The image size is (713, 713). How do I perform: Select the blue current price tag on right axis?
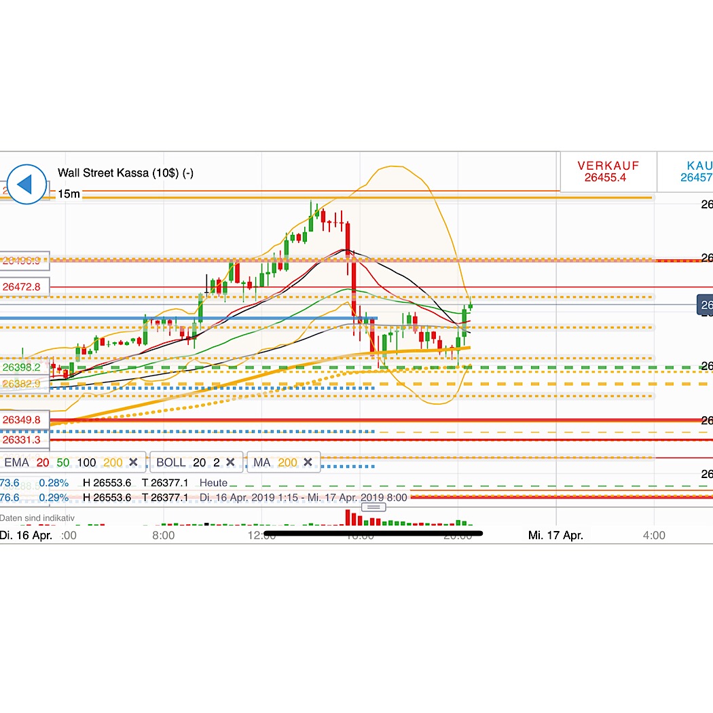click(706, 305)
